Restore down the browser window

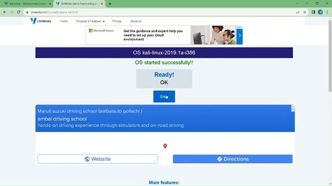click(317, 4)
